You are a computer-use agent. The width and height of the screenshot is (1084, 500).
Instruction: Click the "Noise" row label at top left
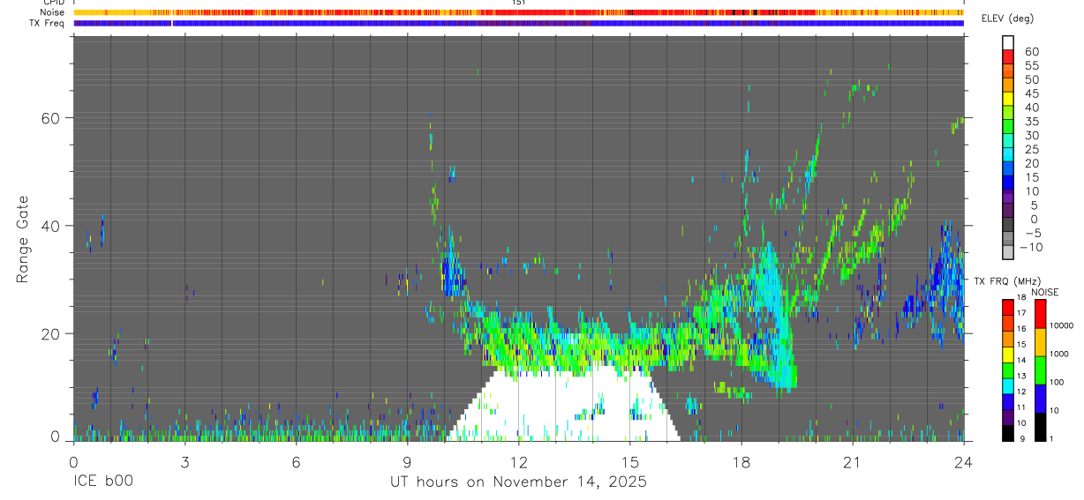coord(53,12)
